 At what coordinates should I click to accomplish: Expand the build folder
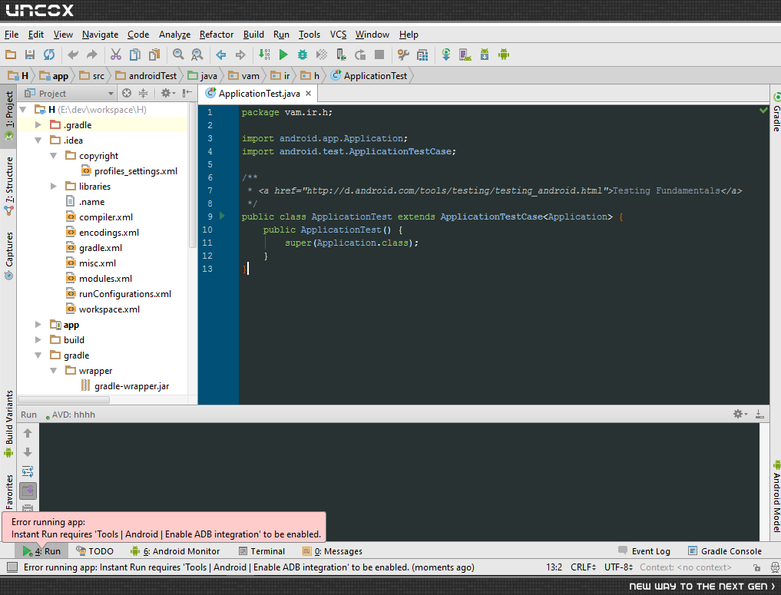point(38,340)
